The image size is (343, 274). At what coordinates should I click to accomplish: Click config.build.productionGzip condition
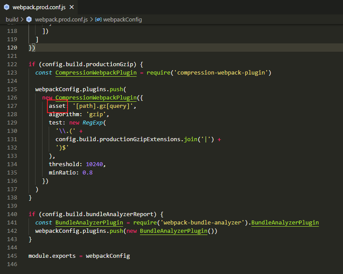click(x=87, y=64)
